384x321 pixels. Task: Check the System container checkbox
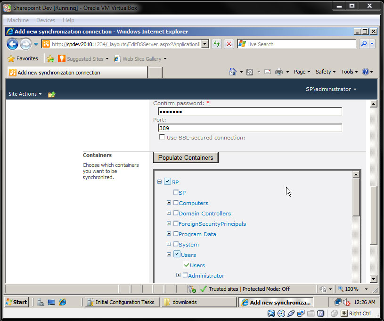[176, 244]
